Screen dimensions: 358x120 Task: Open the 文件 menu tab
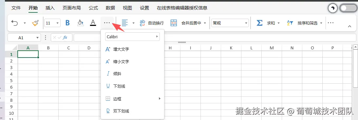[16, 8]
